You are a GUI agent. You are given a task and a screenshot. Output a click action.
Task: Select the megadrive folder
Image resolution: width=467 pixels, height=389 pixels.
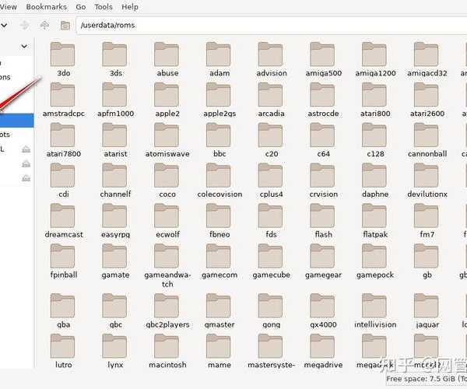323,352
